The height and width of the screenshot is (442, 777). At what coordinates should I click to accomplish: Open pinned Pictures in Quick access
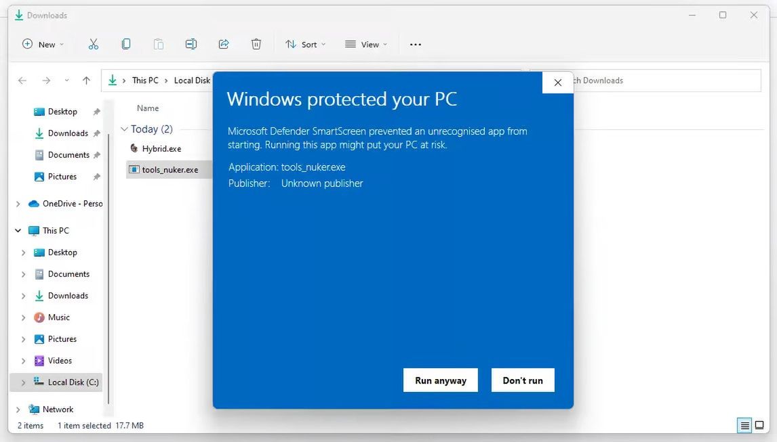point(62,177)
